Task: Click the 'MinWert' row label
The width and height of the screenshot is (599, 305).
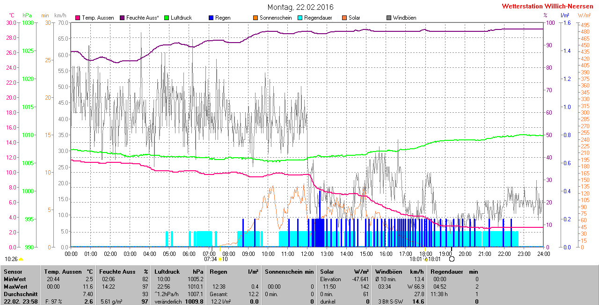Action: tap(15, 279)
